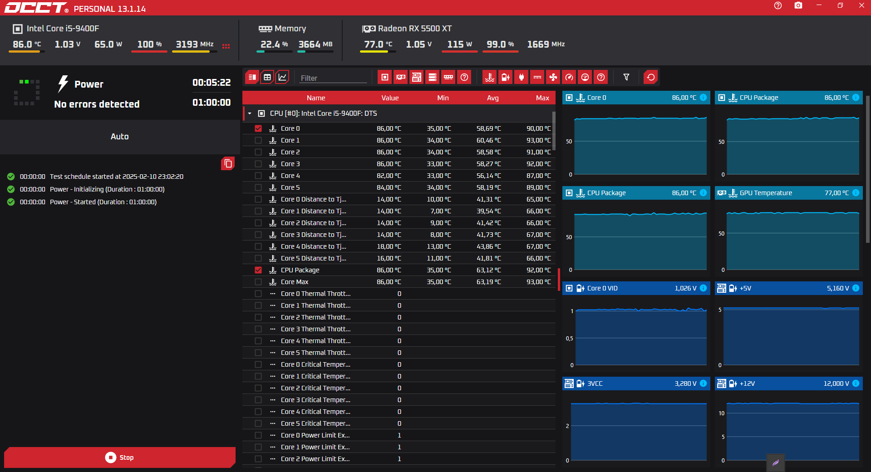871x472 pixels.
Task: Sort table by Max column header
Action: click(542, 98)
